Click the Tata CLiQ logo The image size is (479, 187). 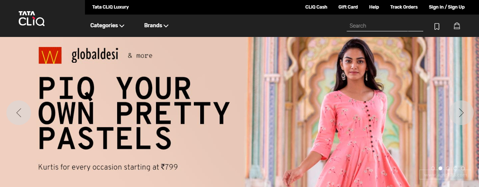tap(31, 19)
